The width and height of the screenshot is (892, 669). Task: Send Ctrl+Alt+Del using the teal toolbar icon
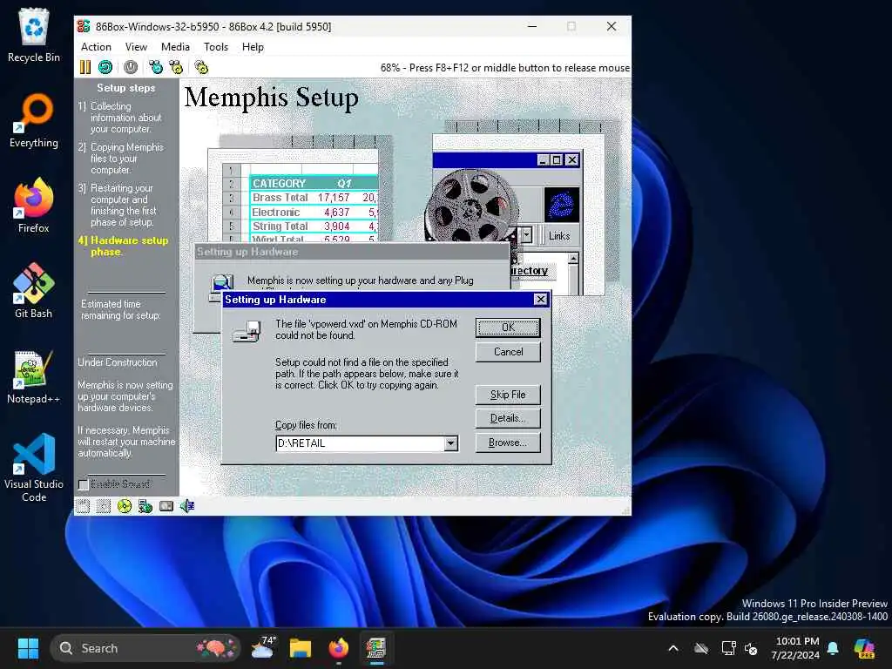(x=155, y=67)
